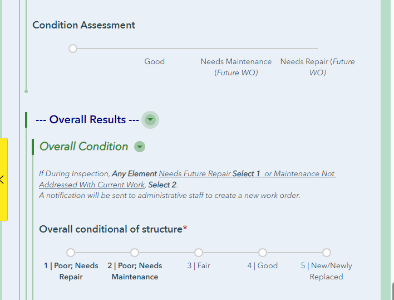Select the circle above '3 | Fair'
Viewport: 394px width, 300px height.
tap(199, 253)
